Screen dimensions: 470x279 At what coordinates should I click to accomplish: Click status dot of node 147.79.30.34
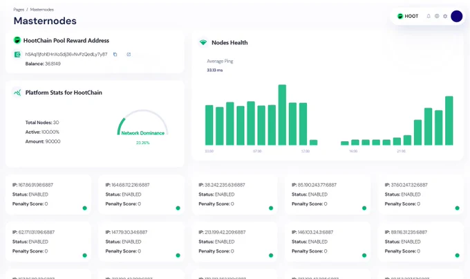click(x=178, y=255)
